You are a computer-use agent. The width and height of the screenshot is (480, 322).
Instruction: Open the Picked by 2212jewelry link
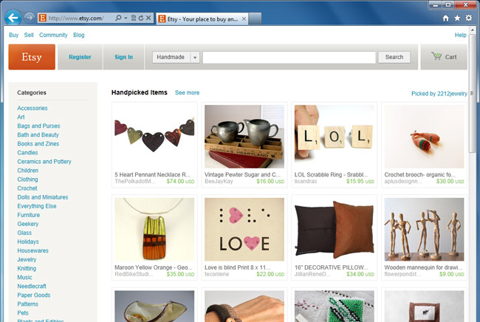pyautogui.click(x=438, y=94)
